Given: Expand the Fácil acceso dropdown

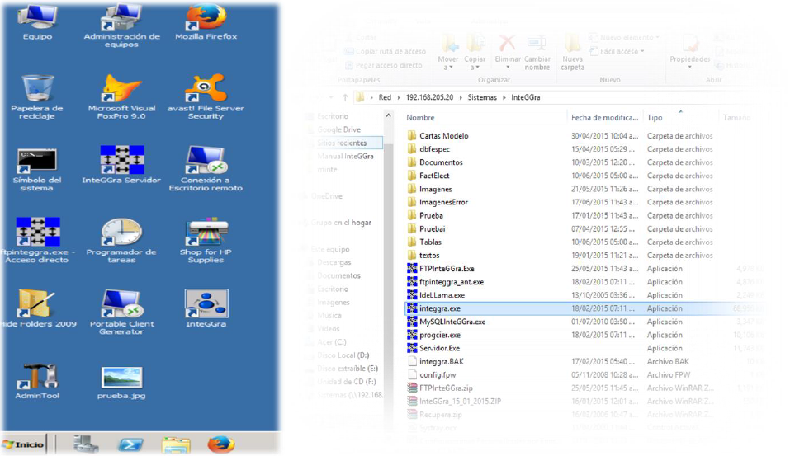Looking at the screenshot, I should 619,51.
